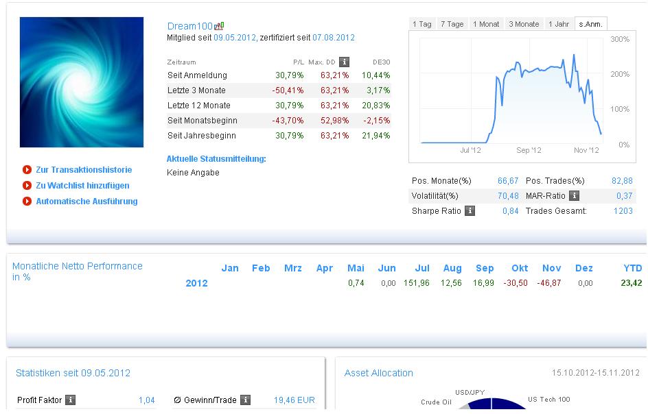Click the info icon beside Profit Faktor

(70, 400)
